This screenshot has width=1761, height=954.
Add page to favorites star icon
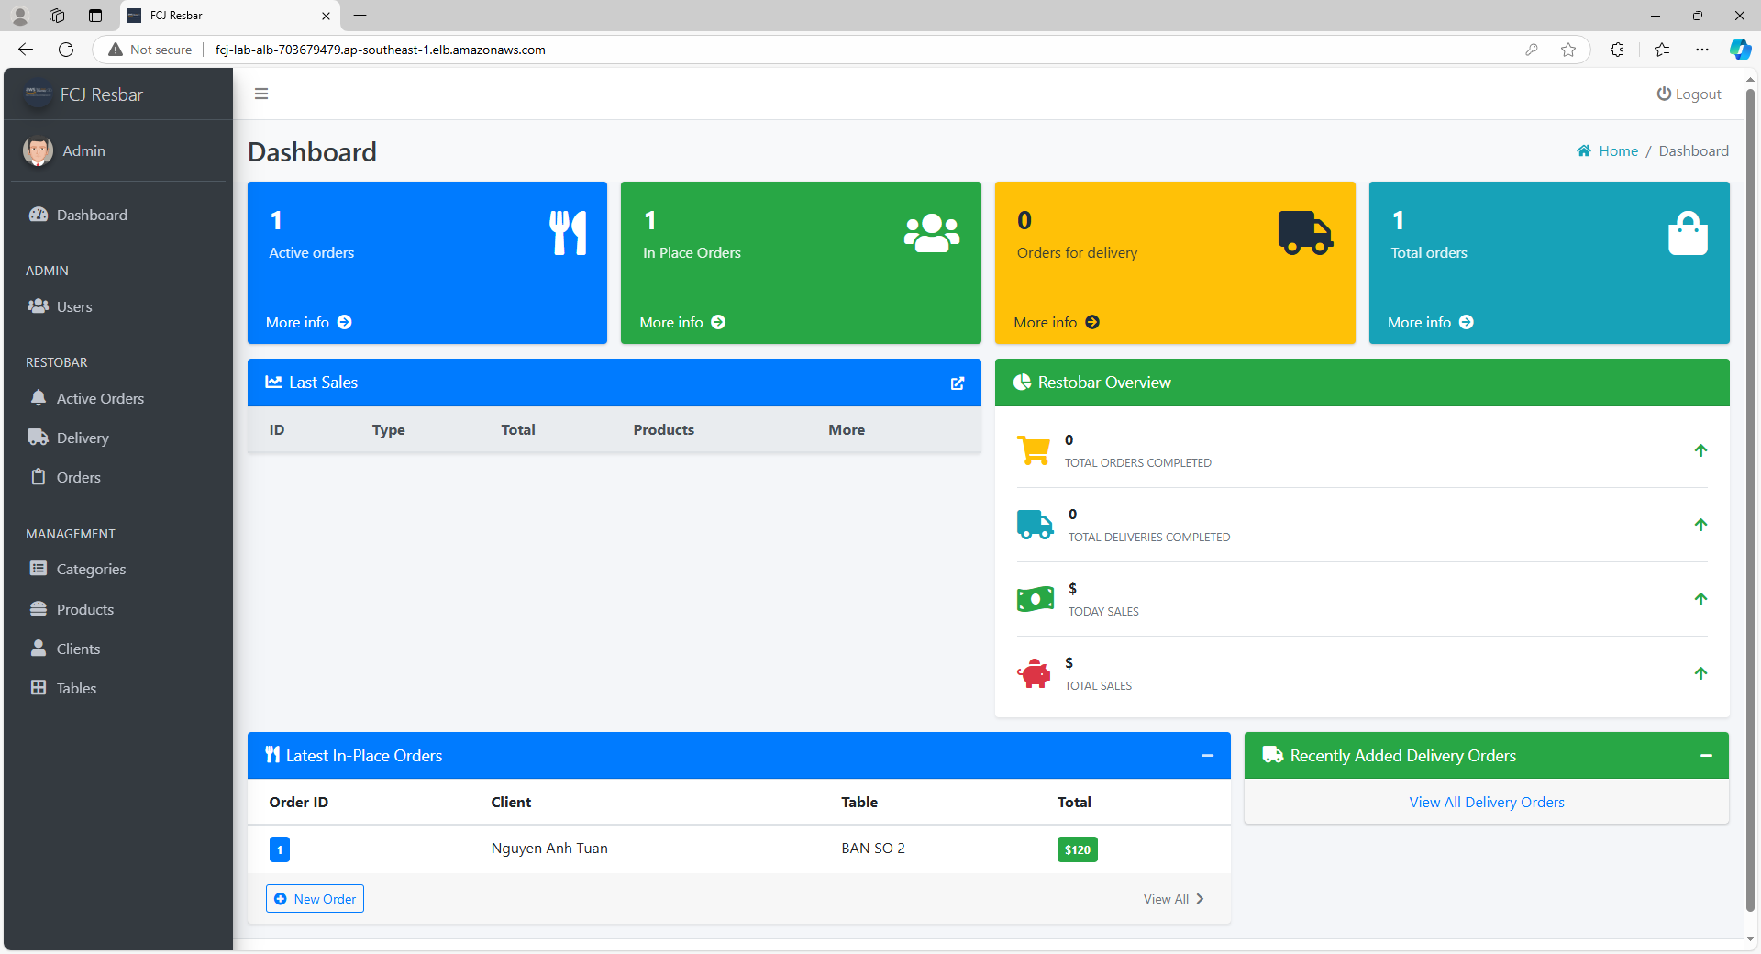1568,50
